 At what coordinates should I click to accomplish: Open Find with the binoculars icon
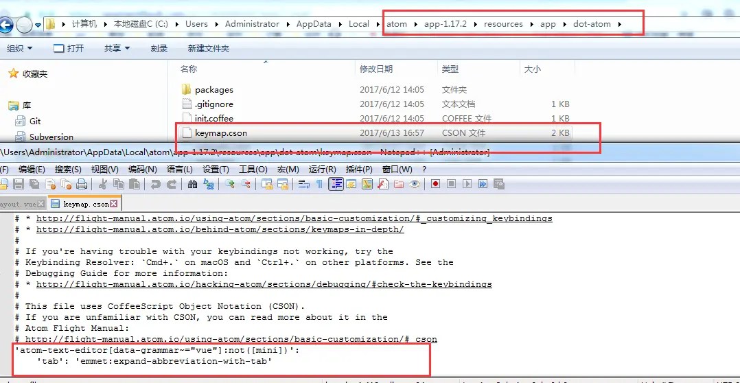tap(192, 185)
